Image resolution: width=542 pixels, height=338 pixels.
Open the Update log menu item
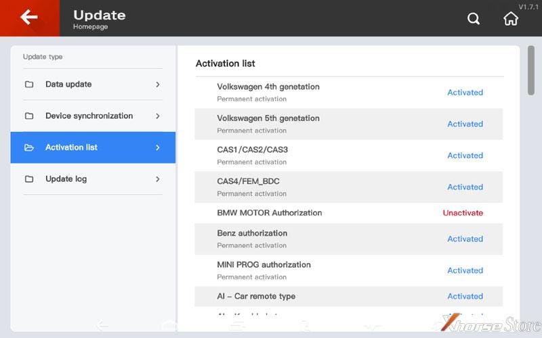click(x=93, y=179)
